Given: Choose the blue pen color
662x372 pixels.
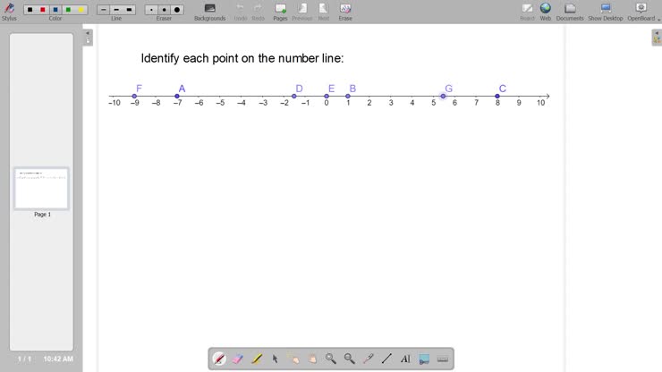Looking at the screenshot, I should (55, 9).
